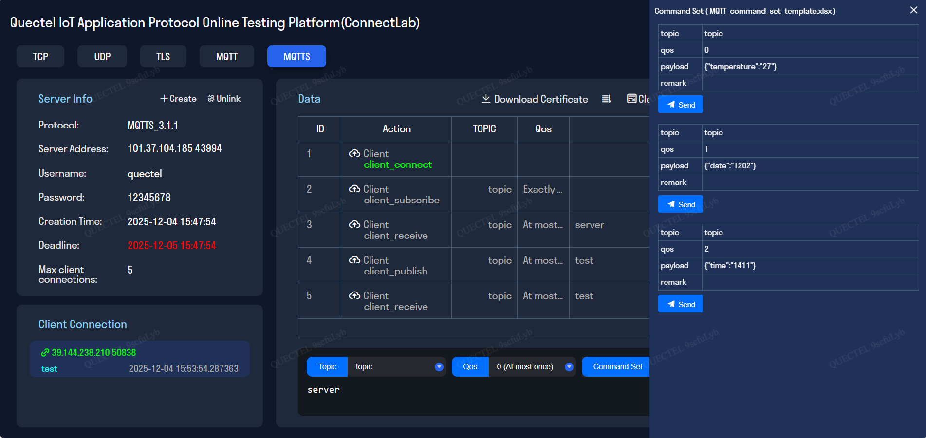Click the Clear icon in the Data header

coord(631,99)
